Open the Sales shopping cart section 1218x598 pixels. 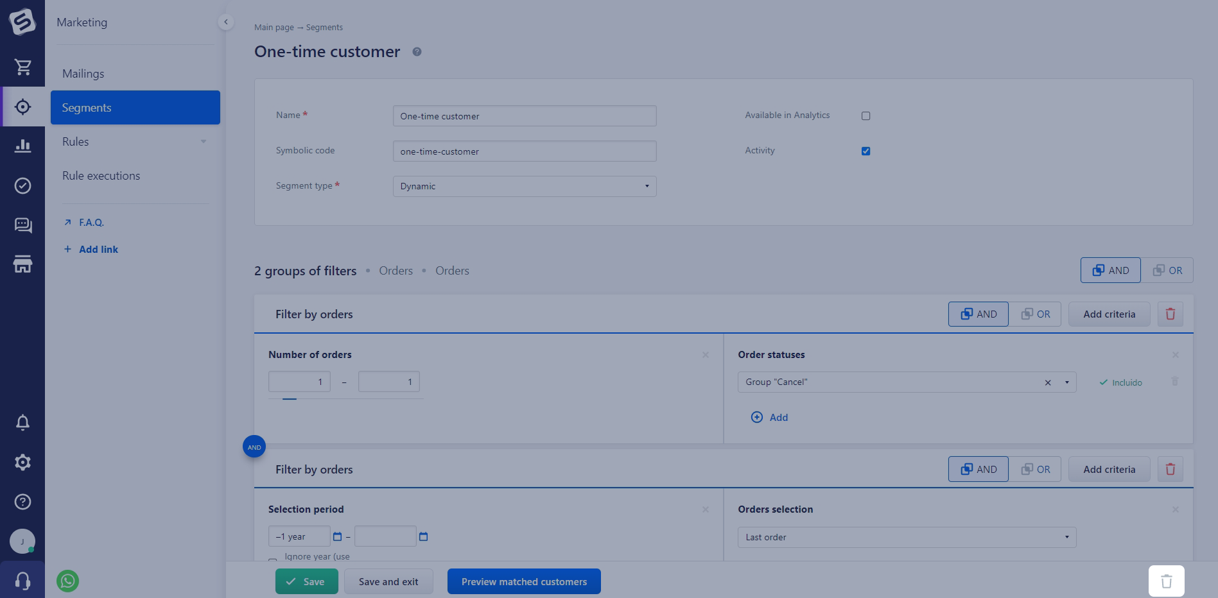[x=23, y=67]
